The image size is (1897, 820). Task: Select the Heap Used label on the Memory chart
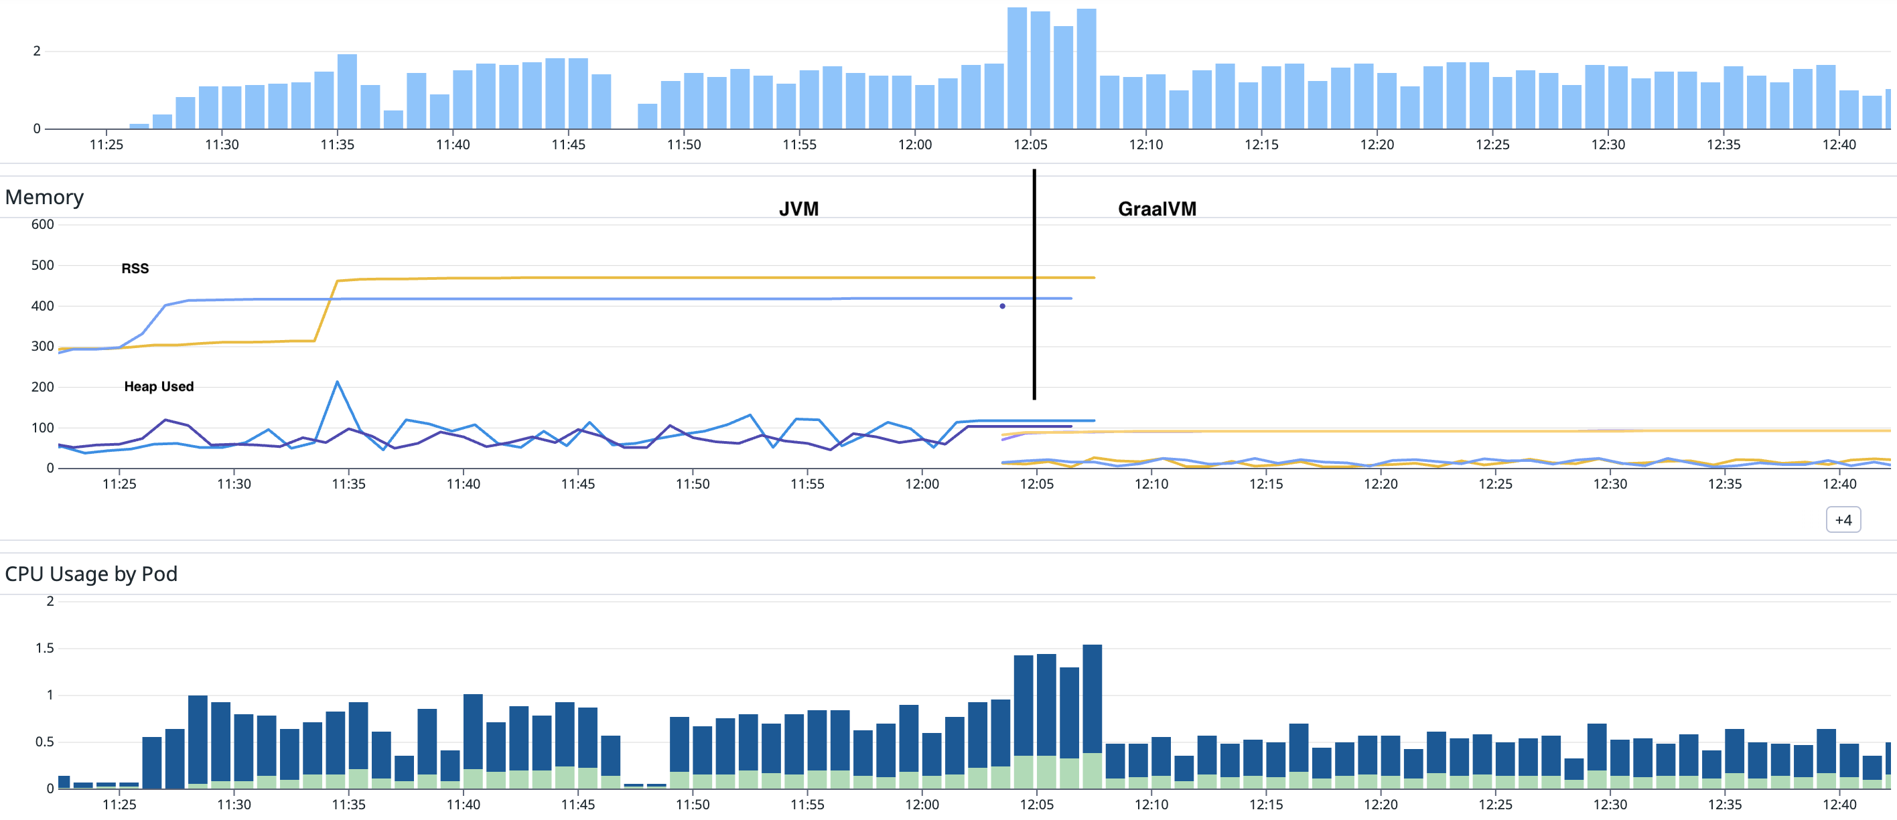tap(159, 386)
